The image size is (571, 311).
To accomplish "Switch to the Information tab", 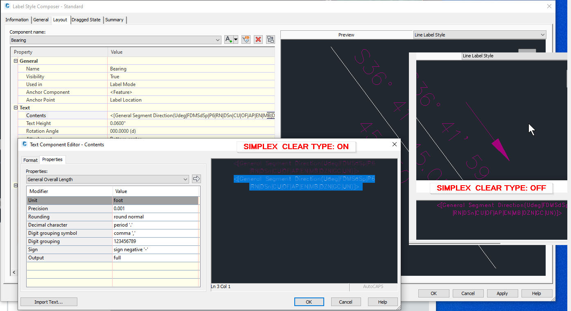I will point(17,20).
